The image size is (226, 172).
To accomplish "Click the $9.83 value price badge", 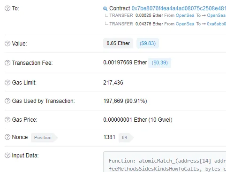I will [148, 43].
